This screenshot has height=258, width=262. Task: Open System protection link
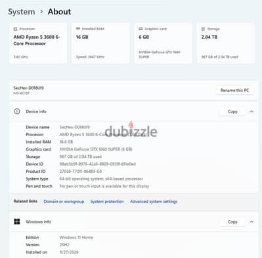pos(107,202)
